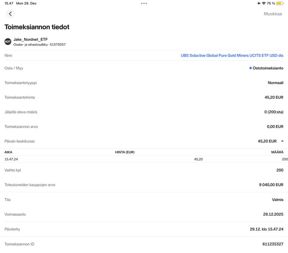Click the Tila status Valmis
Image resolution: width=288 pixels, height=253 pixels.
coord(277,200)
